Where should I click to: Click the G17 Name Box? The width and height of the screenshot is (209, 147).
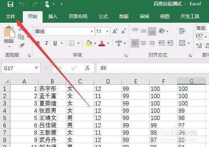[21, 68]
